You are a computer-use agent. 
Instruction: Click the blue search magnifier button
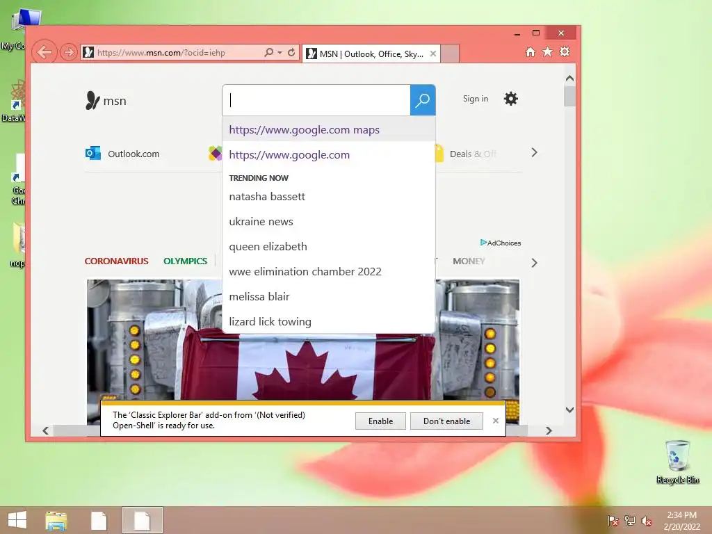pyautogui.click(x=423, y=100)
